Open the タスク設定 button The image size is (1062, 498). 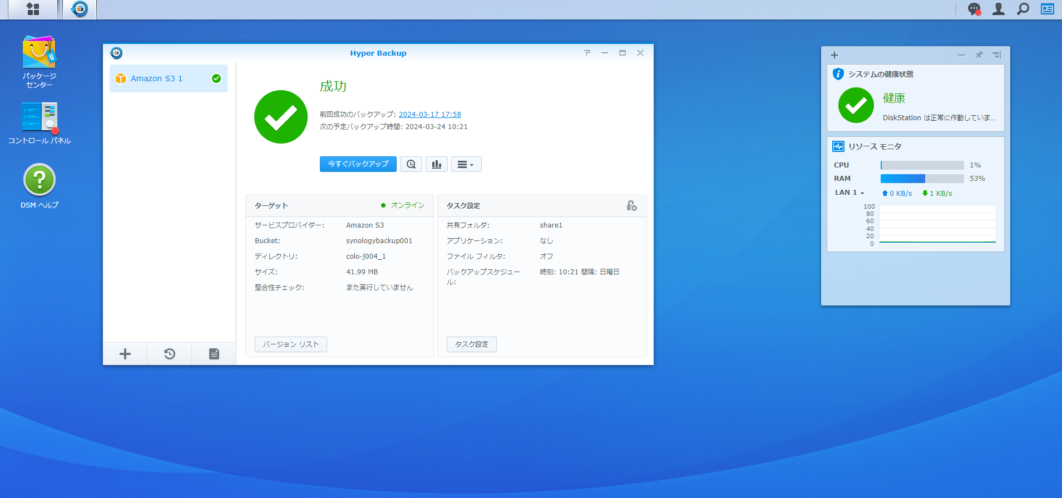[472, 344]
